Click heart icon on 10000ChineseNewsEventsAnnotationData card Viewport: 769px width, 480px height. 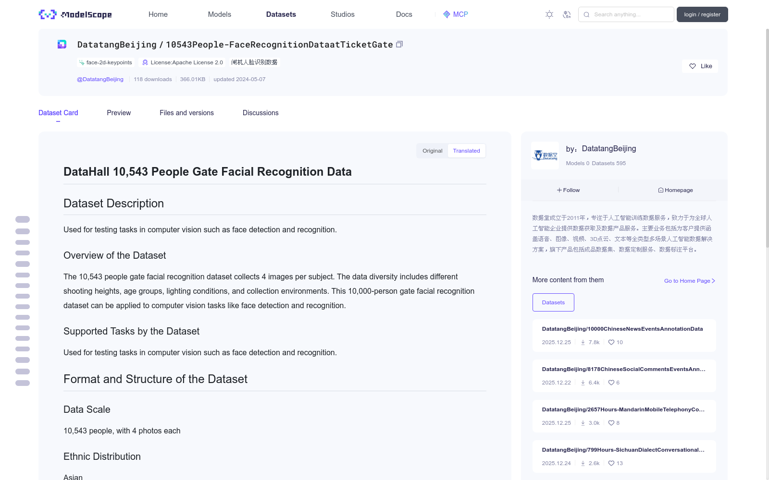coord(611,342)
